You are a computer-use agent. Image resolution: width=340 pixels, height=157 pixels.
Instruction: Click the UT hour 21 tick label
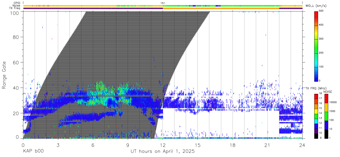(x=267, y=145)
